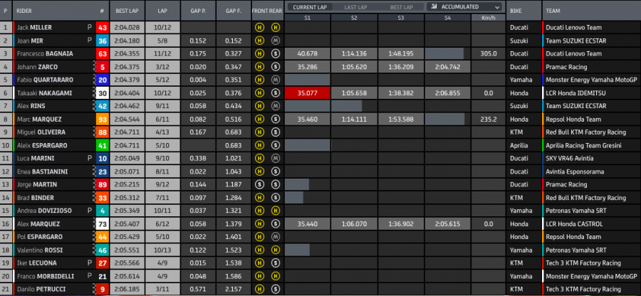Click Nakagami's red S1 sector time cell
This screenshot has width=641, height=296.
[307, 92]
